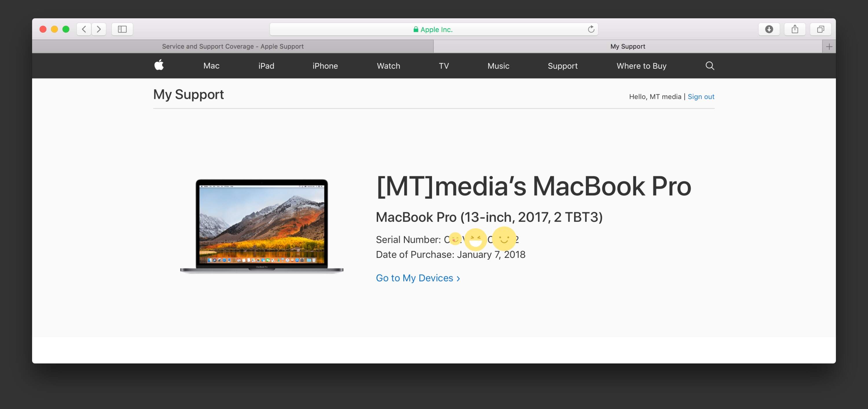The width and height of the screenshot is (868, 409).
Task: Click the MacBook Pro product image
Action: 262,226
